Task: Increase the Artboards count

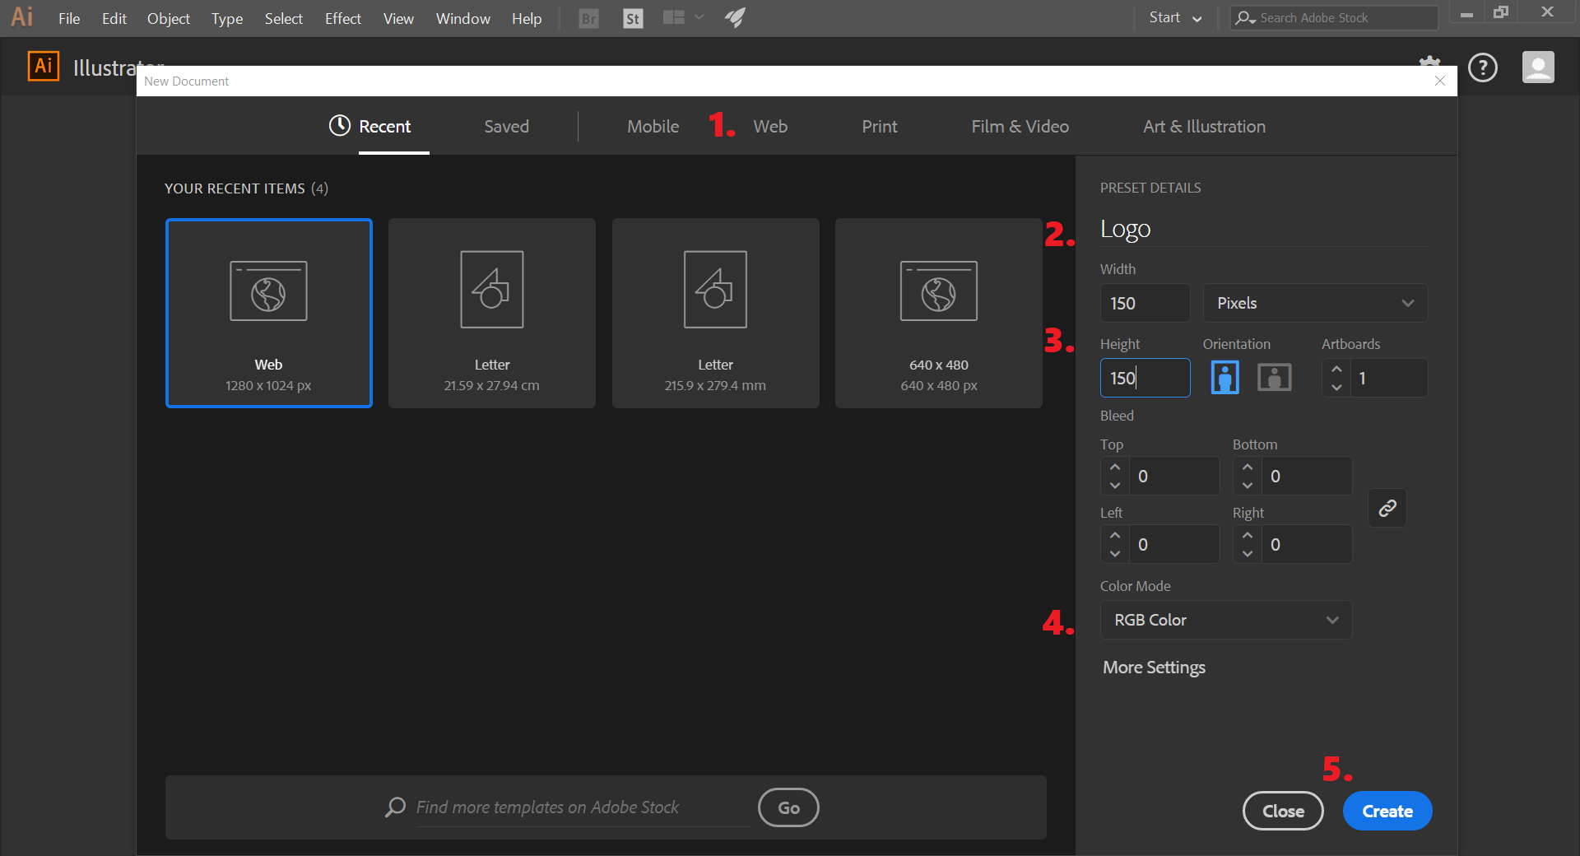Action: 1336,369
